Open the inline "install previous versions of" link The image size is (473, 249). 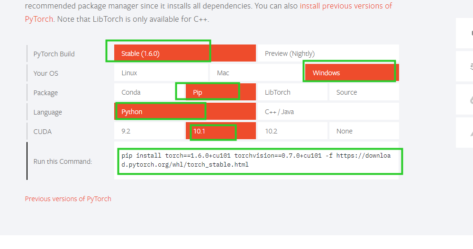[346, 7]
